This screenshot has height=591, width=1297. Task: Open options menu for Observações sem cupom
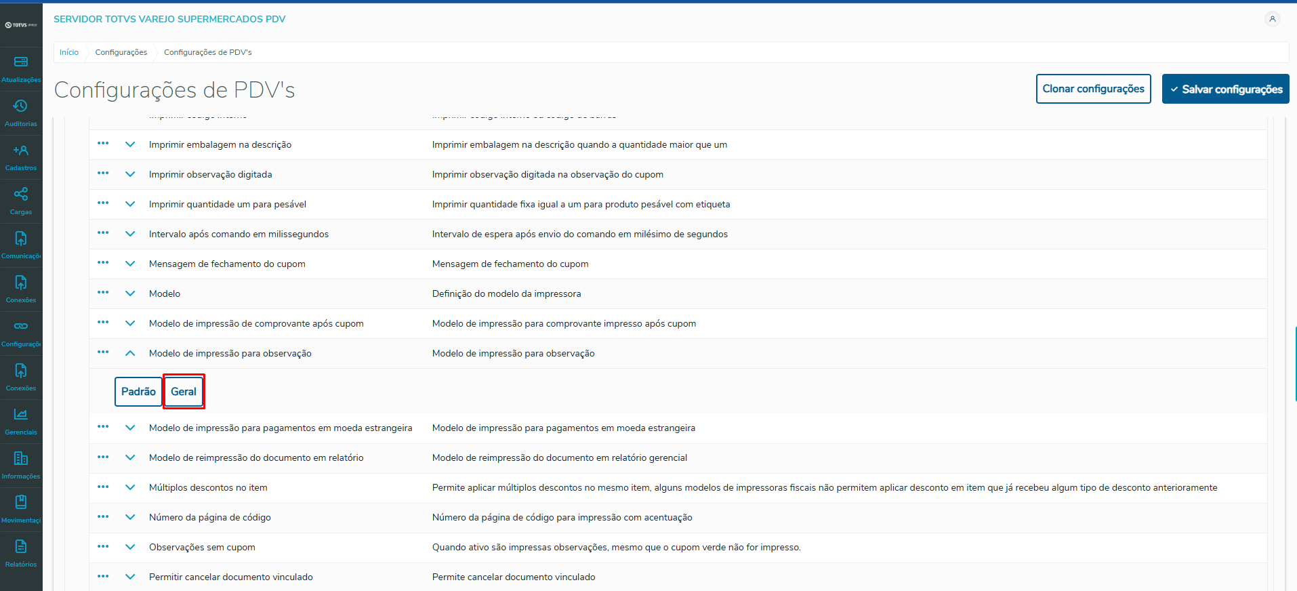click(103, 546)
